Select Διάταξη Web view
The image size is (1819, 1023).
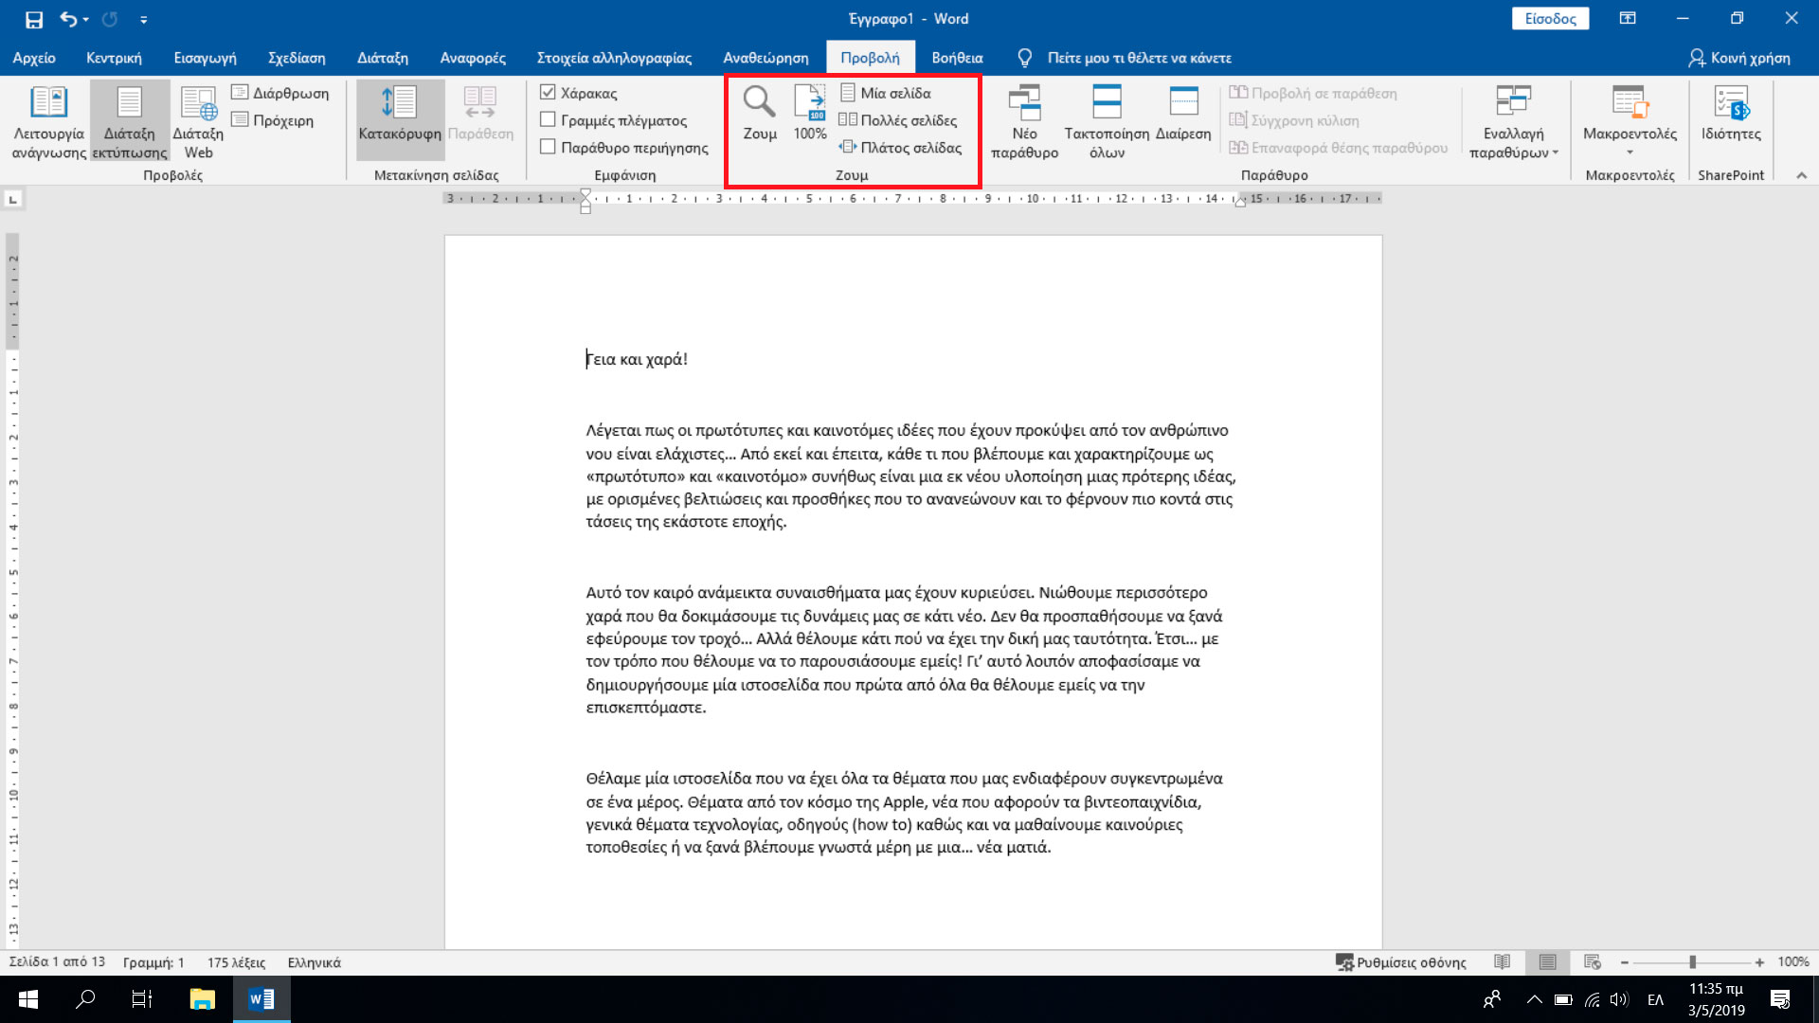tap(199, 121)
